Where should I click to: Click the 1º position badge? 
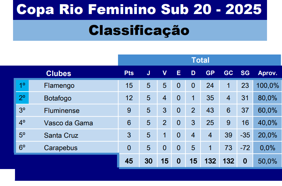click(22, 85)
